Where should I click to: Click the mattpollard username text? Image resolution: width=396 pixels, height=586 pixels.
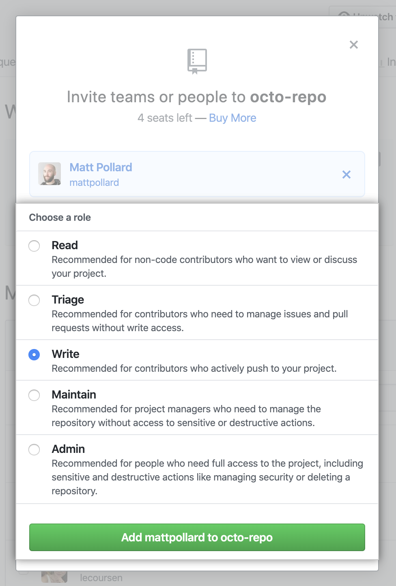click(x=94, y=183)
